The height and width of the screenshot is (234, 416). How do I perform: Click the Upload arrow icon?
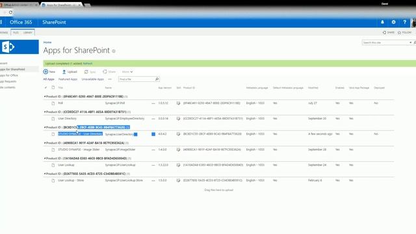coord(64,71)
